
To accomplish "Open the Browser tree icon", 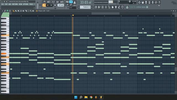I will 109,7.
